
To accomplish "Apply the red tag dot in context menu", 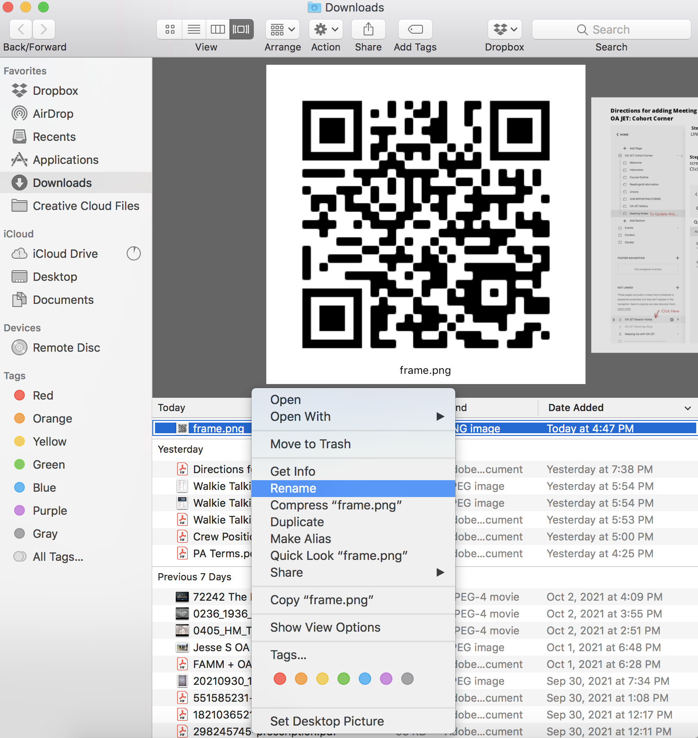I will [280, 679].
